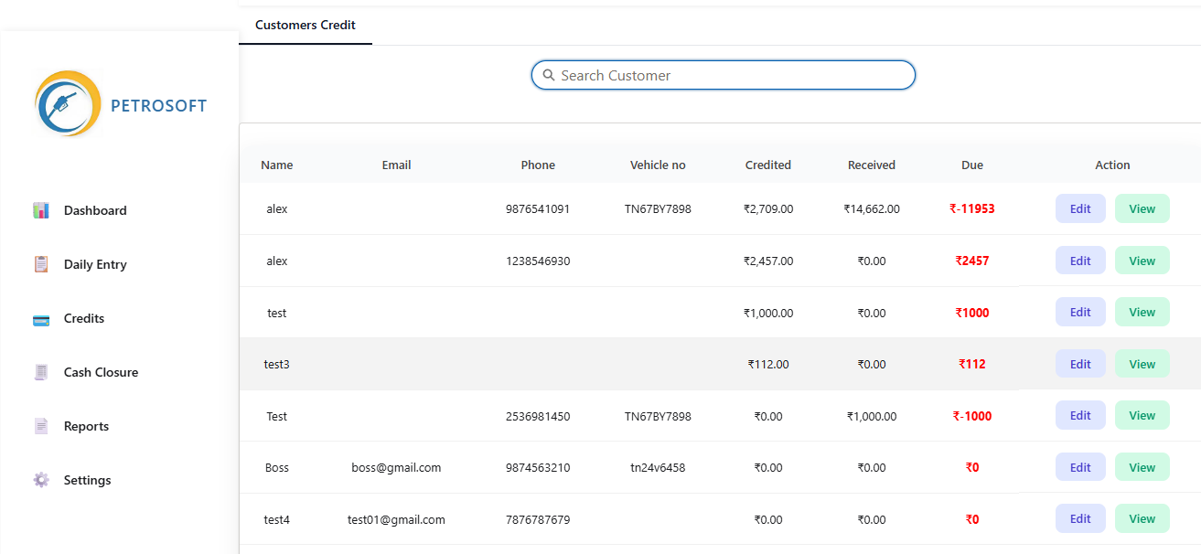The width and height of the screenshot is (1201, 554).
Task: Click phone number 9876541091
Action: point(538,208)
